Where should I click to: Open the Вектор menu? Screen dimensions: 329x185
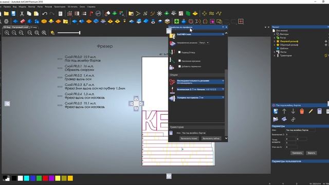tap(32, 7)
